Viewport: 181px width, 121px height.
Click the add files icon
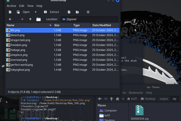click(x=69, y=12)
